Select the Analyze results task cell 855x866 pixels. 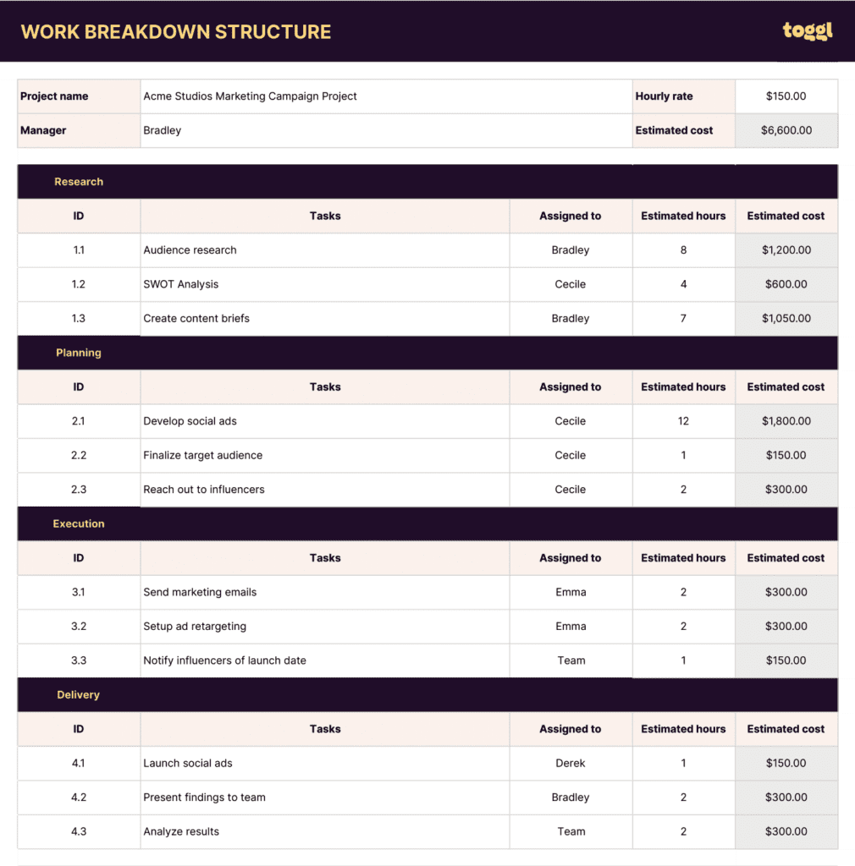181,831
